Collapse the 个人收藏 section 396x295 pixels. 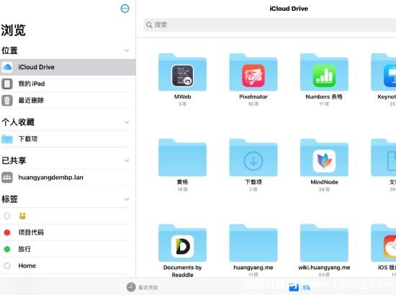click(127, 122)
